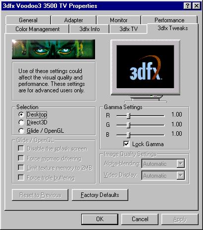The height and width of the screenshot is (230, 203).
Task: Click the Cancel button
Action: click(x=140, y=219)
